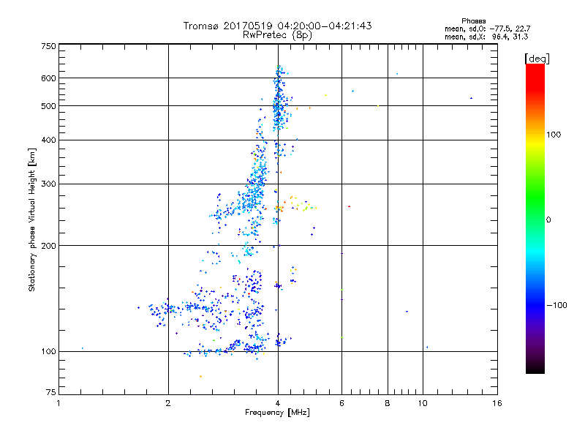Click the 'Stationary phase Virtual Height [km]' axis title

(32, 220)
